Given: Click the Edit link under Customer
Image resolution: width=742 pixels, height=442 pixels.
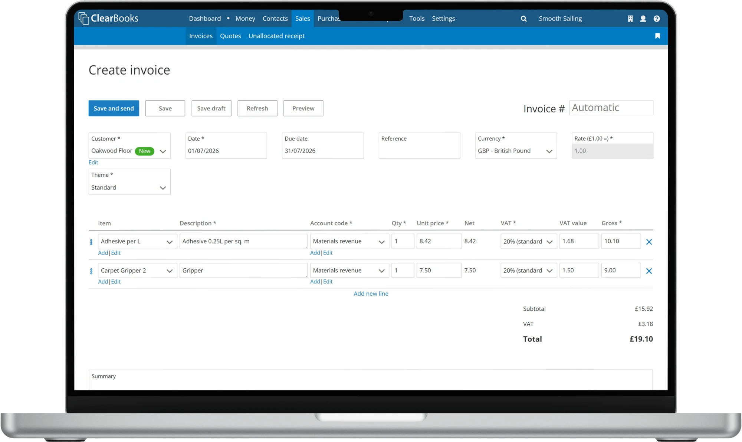Looking at the screenshot, I should (93, 163).
